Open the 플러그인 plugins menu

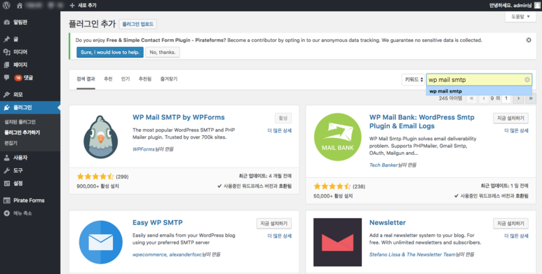click(x=30, y=107)
